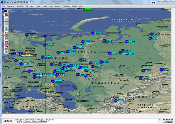Click the VX station icon for USHH

pyautogui.click(x=110, y=53)
